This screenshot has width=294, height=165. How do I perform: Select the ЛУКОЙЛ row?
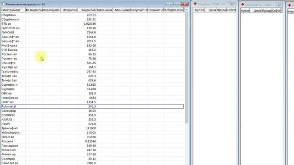pyautogui.click(x=92, y=33)
